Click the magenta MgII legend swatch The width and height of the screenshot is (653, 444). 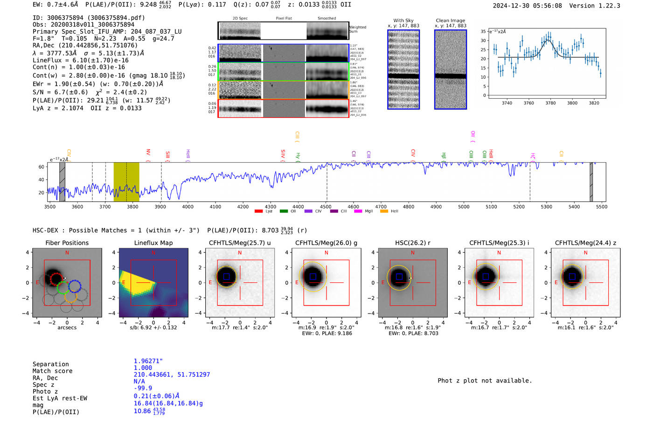click(x=358, y=211)
